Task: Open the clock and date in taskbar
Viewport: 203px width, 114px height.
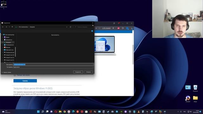Action: [196, 111]
